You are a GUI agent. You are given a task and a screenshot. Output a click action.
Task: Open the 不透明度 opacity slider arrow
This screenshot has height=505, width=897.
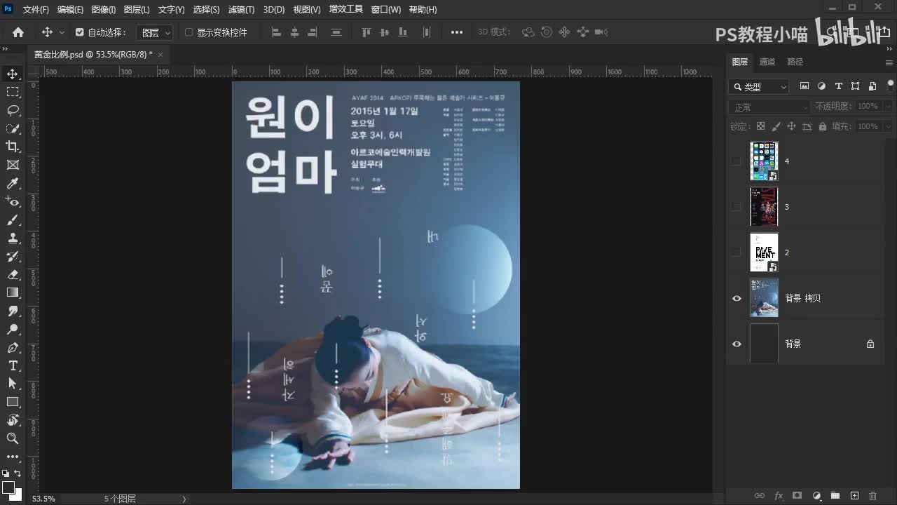(x=888, y=107)
